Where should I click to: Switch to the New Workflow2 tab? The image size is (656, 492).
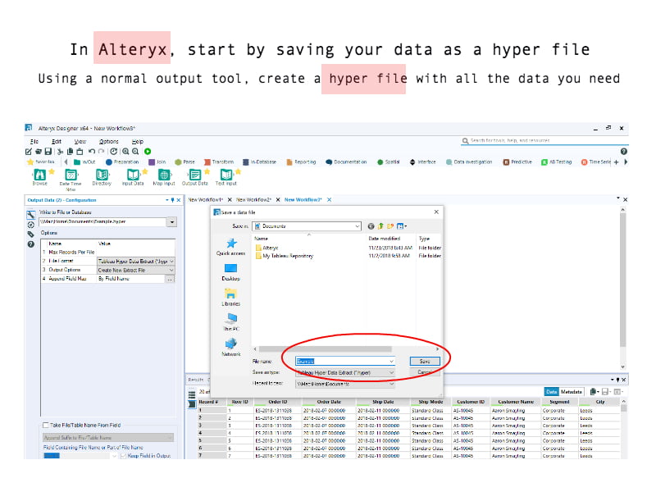[x=253, y=199]
